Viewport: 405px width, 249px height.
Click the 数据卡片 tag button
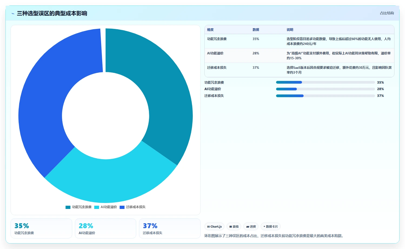coord(271,227)
